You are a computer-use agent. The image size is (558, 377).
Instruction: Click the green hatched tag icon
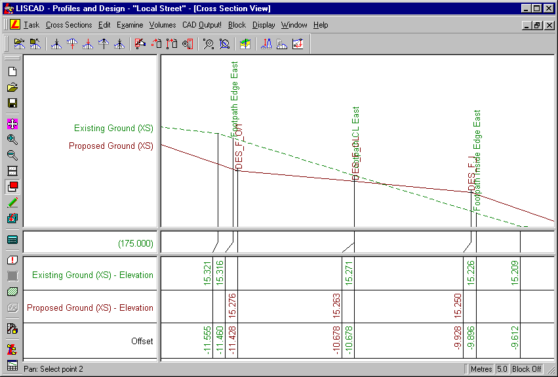[12, 292]
